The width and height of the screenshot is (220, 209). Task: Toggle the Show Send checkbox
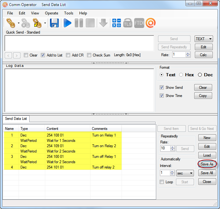click(x=162, y=88)
